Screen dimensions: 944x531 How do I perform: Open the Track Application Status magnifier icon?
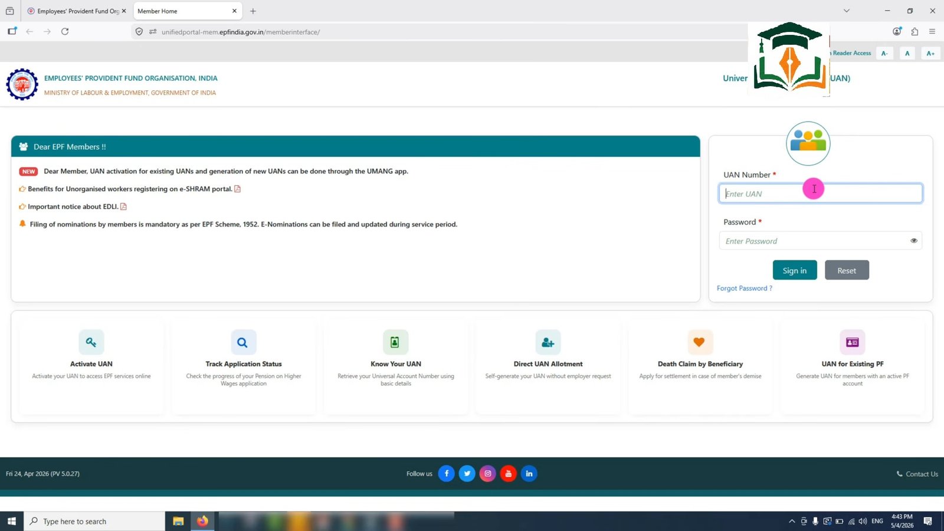click(243, 342)
